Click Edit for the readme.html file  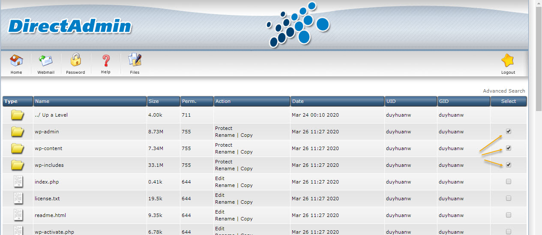click(x=220, y=212)
